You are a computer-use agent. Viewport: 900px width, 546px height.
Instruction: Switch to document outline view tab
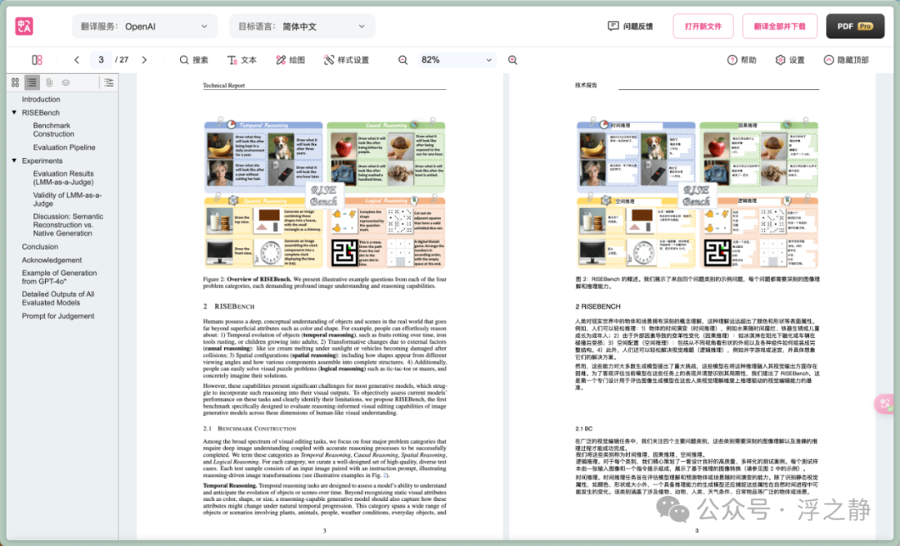pos(32,82)
